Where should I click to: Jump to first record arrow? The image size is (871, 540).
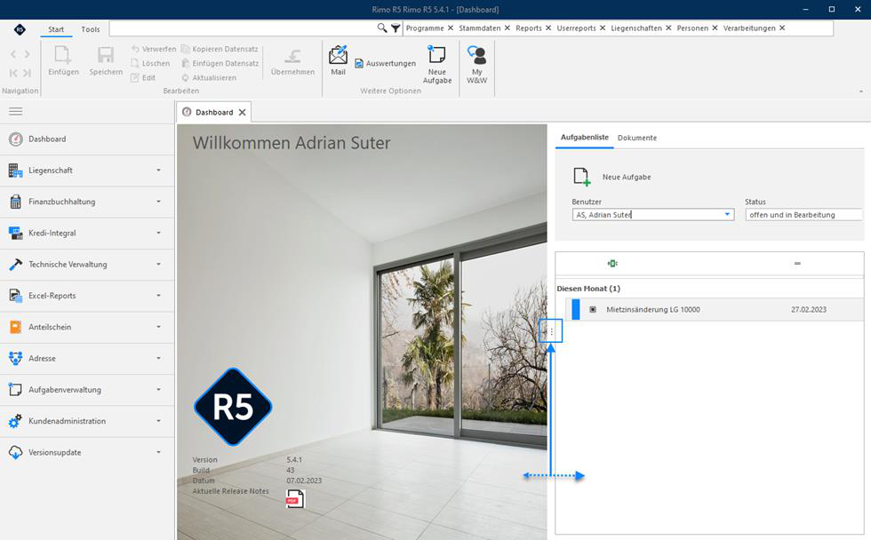click(13, 73)
